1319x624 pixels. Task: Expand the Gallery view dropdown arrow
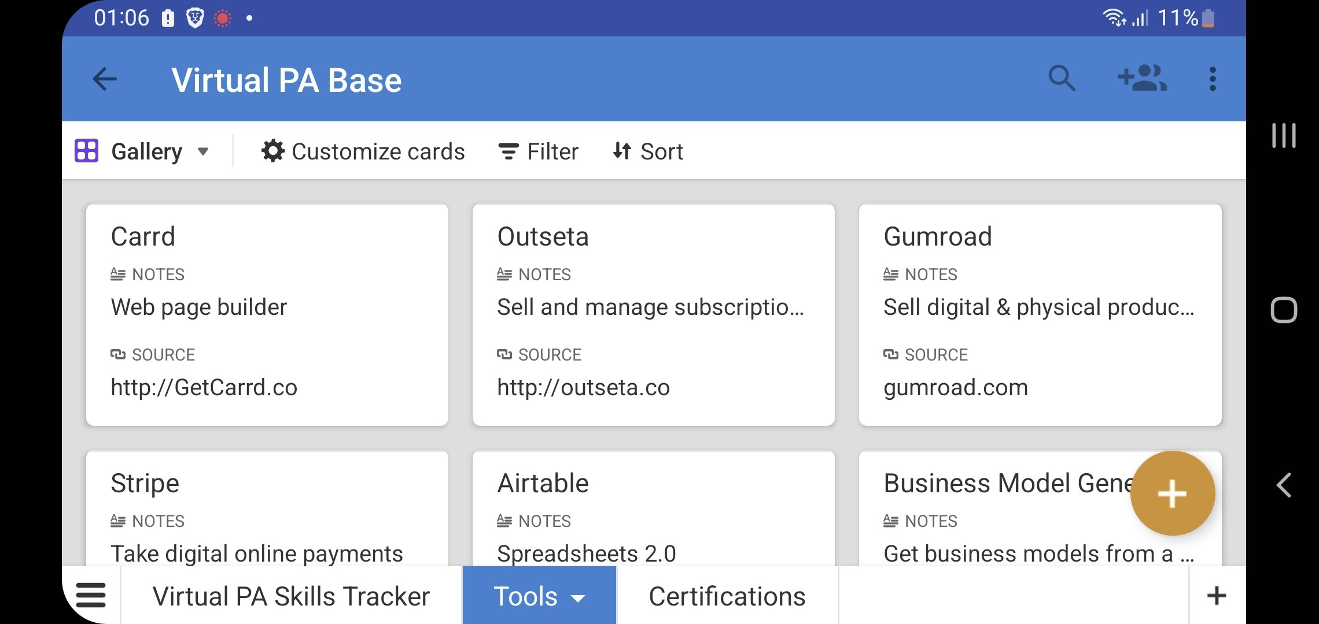pyautogui.click(x=203, y=151)
